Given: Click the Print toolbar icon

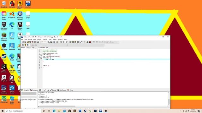Looking at the screenshot, I should pos(38,42).
